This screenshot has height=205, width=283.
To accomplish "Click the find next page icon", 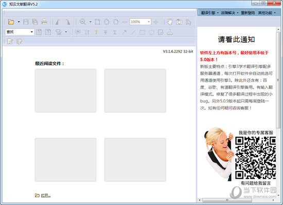I will tap(48, 32).
